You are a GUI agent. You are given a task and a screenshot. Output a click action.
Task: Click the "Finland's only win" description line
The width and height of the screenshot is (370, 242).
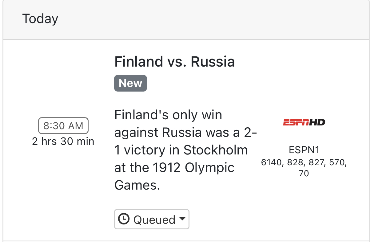click(x=168, y=115)
